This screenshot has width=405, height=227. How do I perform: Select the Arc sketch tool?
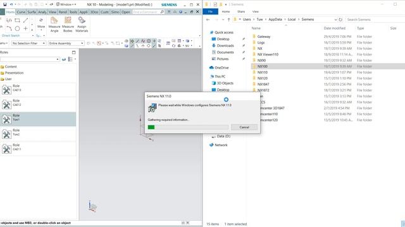point(9,28)
